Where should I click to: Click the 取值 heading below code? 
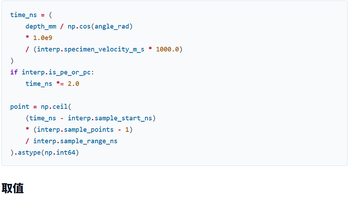click(x=13, y=188)
